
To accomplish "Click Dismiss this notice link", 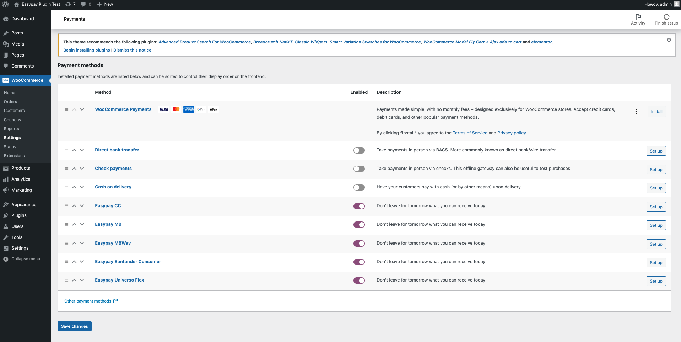I will click(x=132, y=50).
